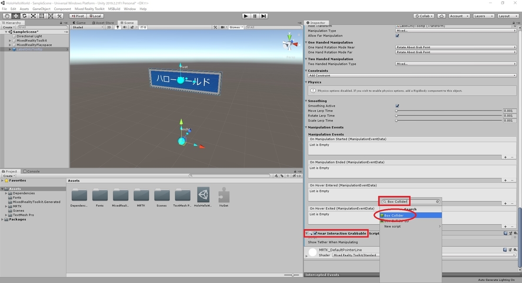Open Near Interaction Grabbable settings gear

515,233
